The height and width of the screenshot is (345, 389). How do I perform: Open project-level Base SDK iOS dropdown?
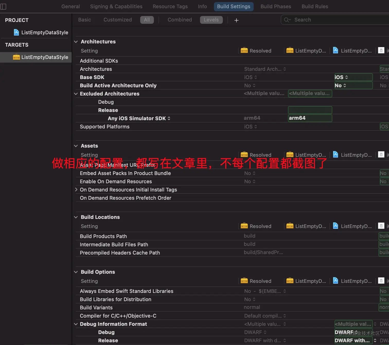(x=353, y=77)
